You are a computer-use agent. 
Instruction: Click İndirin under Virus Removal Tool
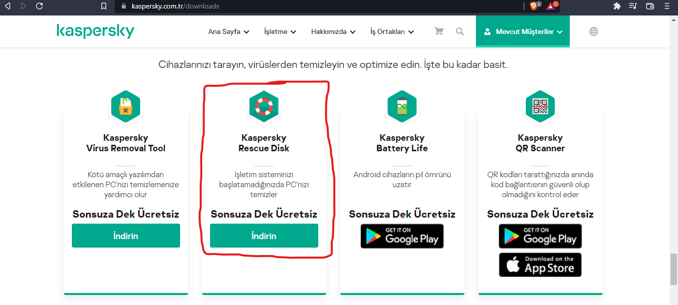126,236
